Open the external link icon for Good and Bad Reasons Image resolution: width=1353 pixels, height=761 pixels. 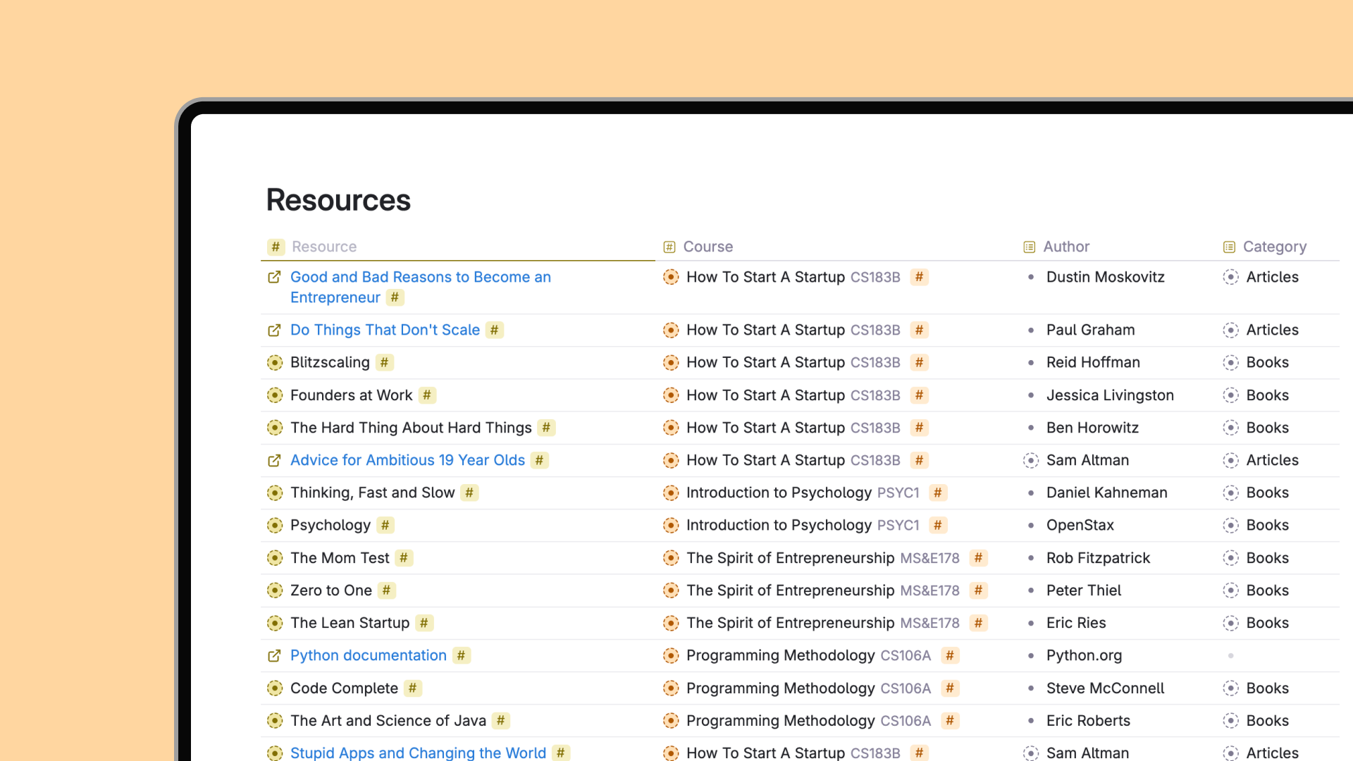click(x=274, y=278)
